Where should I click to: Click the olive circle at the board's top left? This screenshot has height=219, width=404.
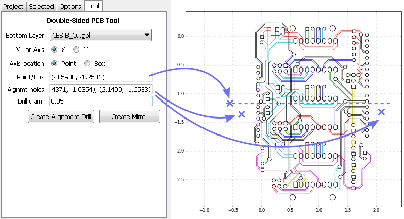[x=293, y=28]
